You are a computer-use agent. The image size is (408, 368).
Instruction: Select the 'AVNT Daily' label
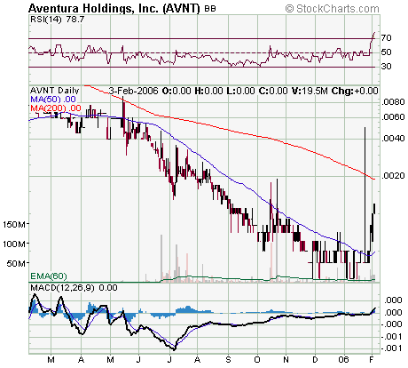click(55, 91)
